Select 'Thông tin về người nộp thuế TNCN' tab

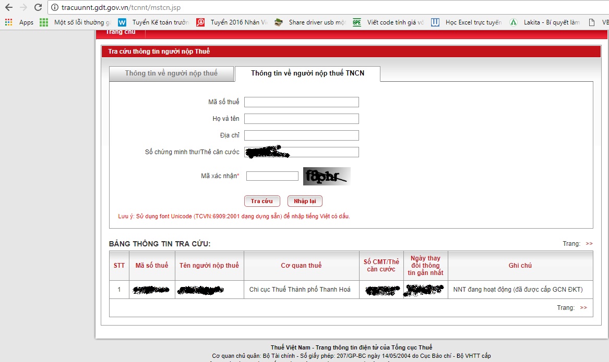coord(307,73)
